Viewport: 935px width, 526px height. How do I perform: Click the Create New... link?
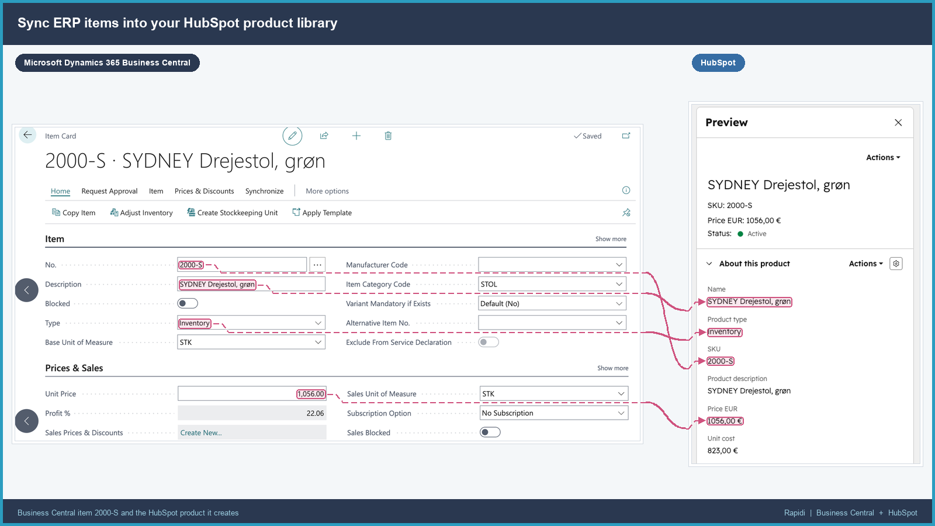(x=201, y=432)
